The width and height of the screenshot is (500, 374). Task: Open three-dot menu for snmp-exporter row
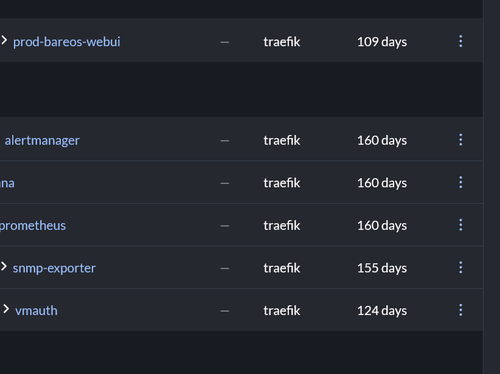pos(460,268)
